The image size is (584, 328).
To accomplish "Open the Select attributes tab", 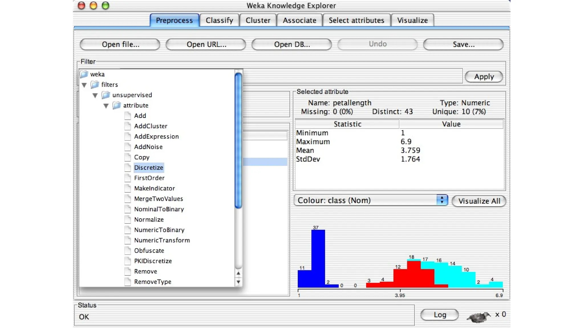I will 356,20.
